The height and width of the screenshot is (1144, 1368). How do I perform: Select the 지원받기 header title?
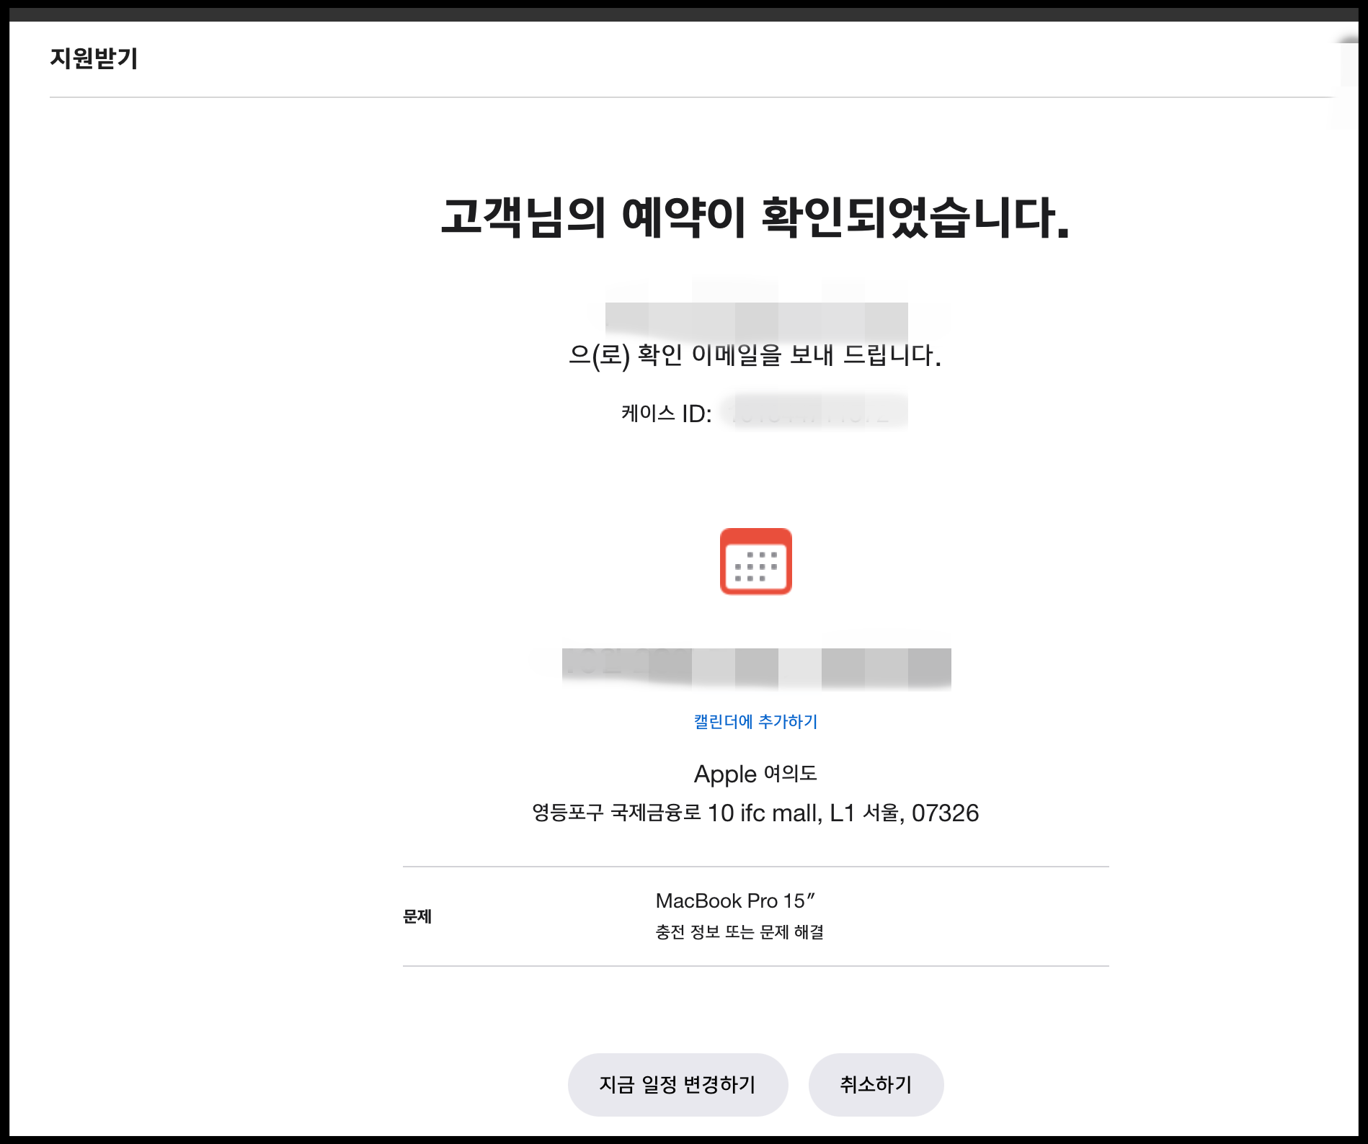pos(94,58)
